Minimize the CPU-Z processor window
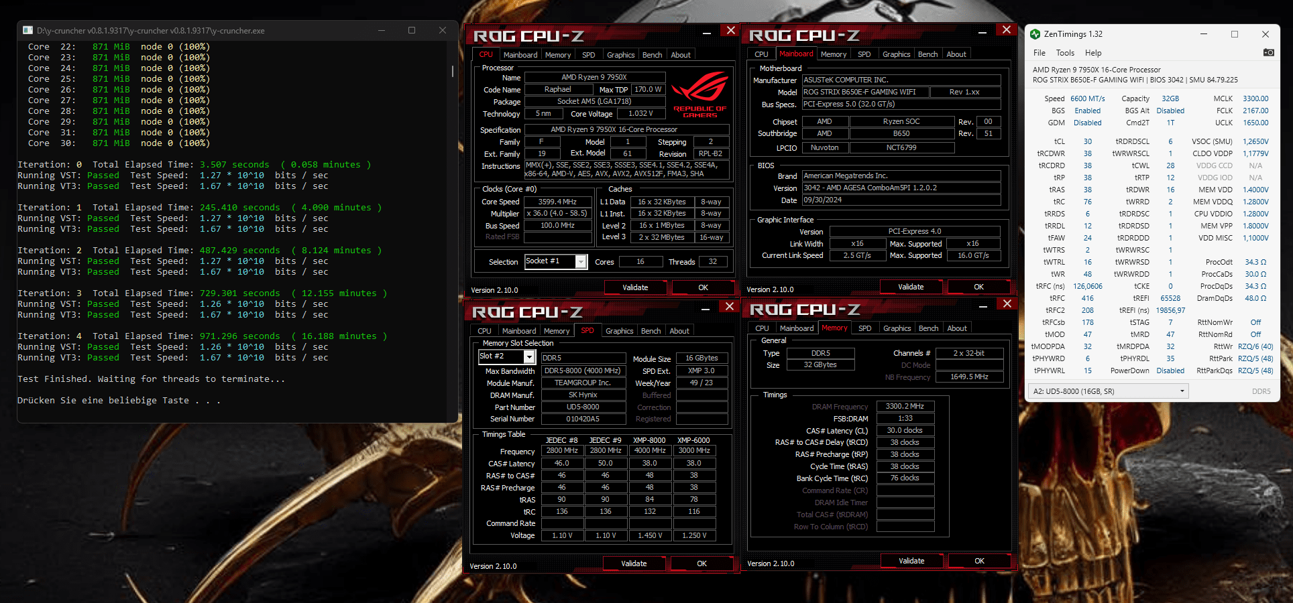 tap(707, 32)
